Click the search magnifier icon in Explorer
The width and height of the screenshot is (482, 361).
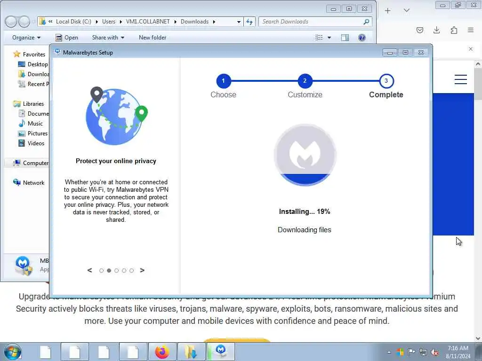[366, 22]
